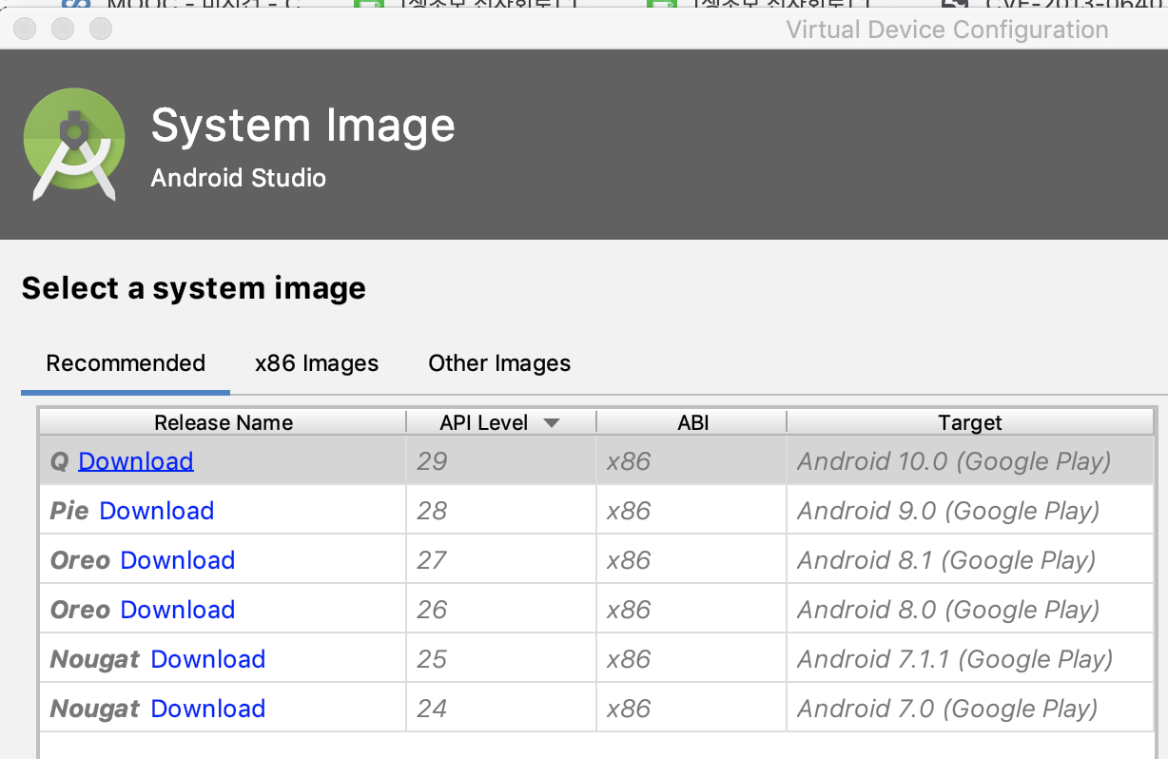Viewport: 1168px width, 759px height.
Task: Close the Virtual Device Configuration window
Action: click(25, 29)
